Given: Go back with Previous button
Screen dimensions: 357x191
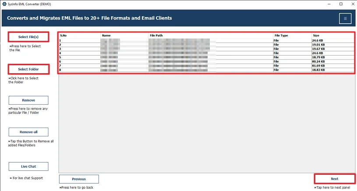Looking at the screenshot, I should point(79,179).
